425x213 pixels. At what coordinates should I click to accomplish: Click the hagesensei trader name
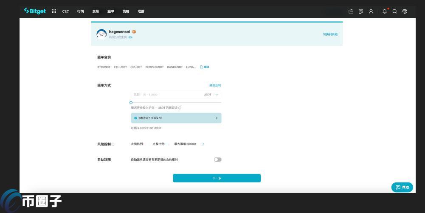119,32
